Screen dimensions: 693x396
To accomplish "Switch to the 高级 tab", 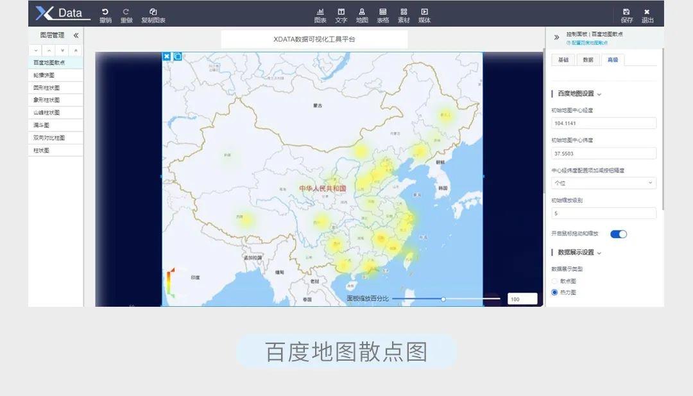I will tap(613, 60).
